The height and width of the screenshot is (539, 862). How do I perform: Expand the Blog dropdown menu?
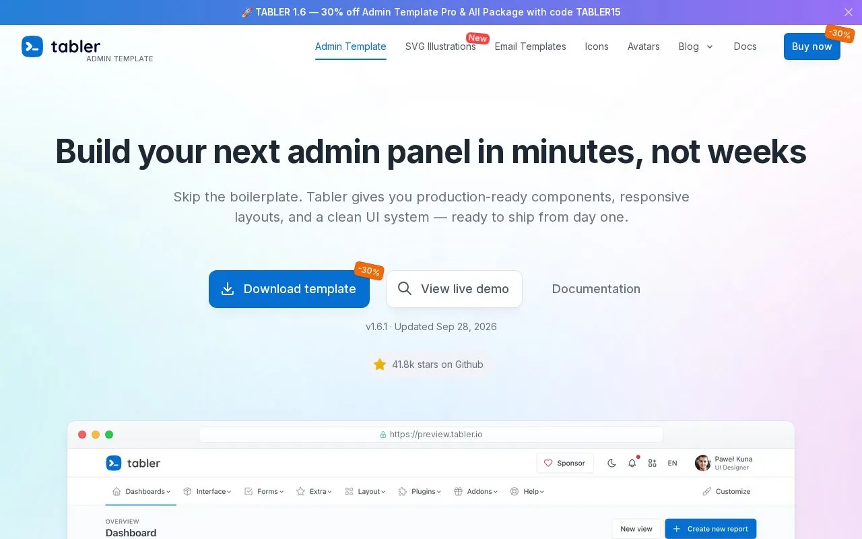(x=696, y=46)
